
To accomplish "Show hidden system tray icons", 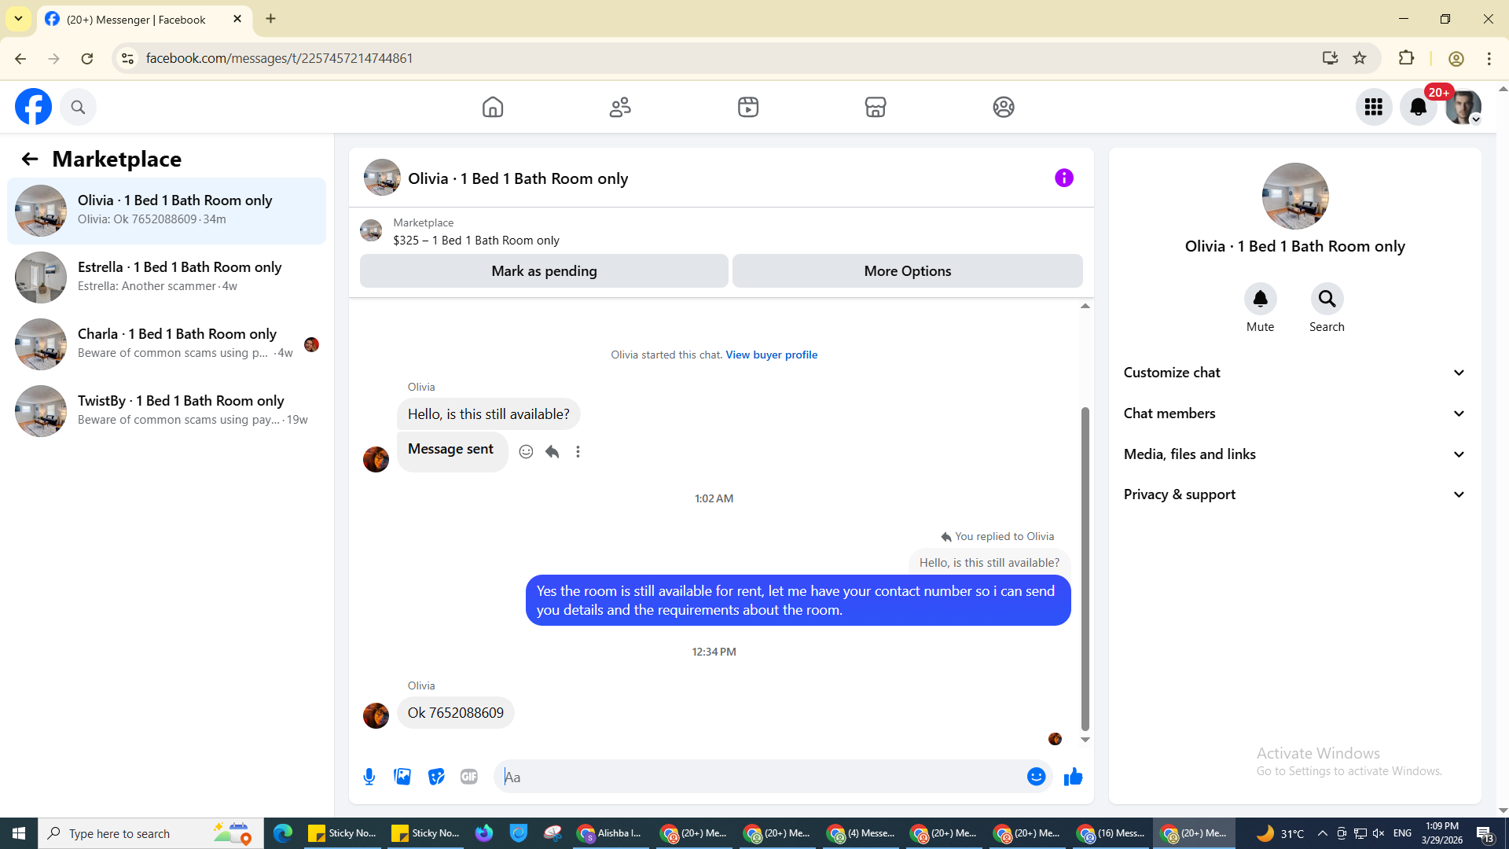I will tap(1323, 833).
